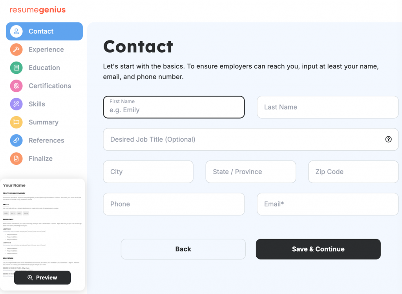Open the resume Preview
This screenshot has height=294, width=402.
pyautogui.click(x=42, y=278)
